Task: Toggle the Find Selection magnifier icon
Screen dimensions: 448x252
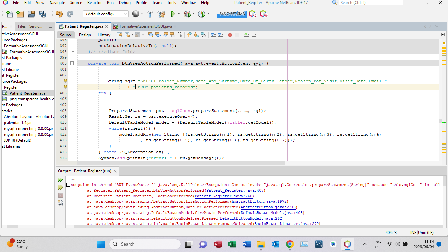Action: (151, 35)
